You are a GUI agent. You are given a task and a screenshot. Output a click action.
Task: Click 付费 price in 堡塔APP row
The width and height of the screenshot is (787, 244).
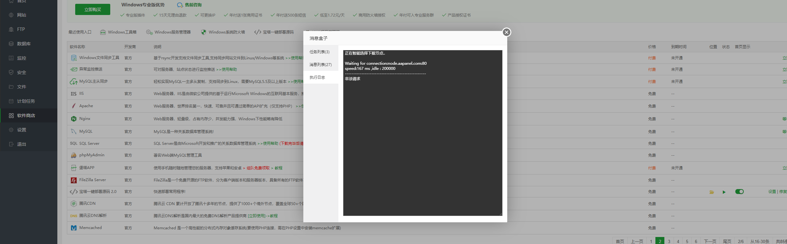click(652, 168)
